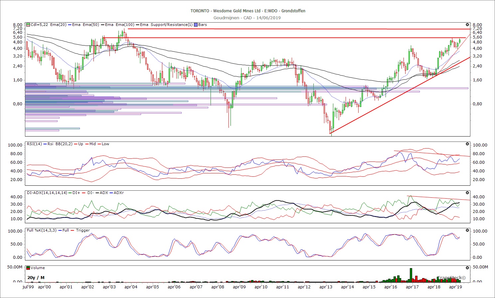Click the jul'99 date on time axis
Viewport: 495px width, 298px height.
pyautogui.click(x=28, y=287)
